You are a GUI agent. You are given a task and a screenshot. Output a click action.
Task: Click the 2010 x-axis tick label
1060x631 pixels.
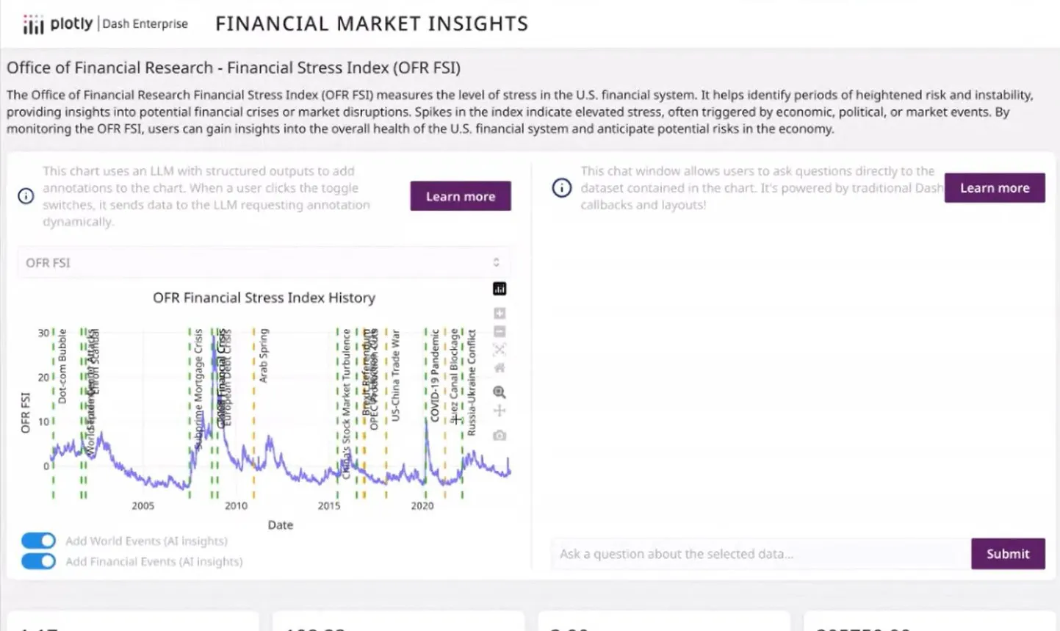tap(236, 505)
